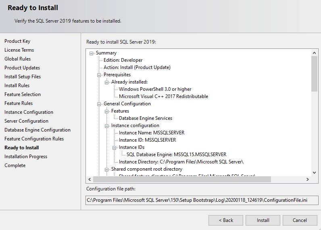
Task: Open the Feature Selection step
Action: (x=23, y=94)
